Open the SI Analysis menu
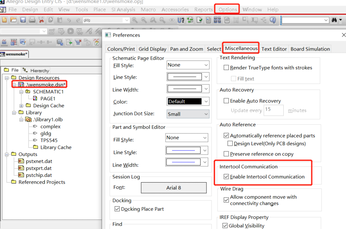346x229 pixels. click(x=123, y=9)
